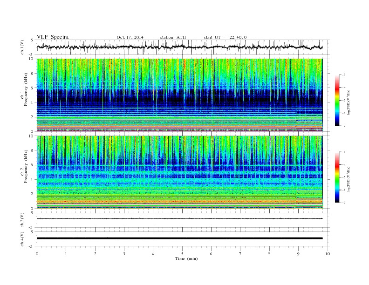The image size is (369, 285).
Task: Click the ch.4 voltage trace band
Action: [x=180, y=238]
